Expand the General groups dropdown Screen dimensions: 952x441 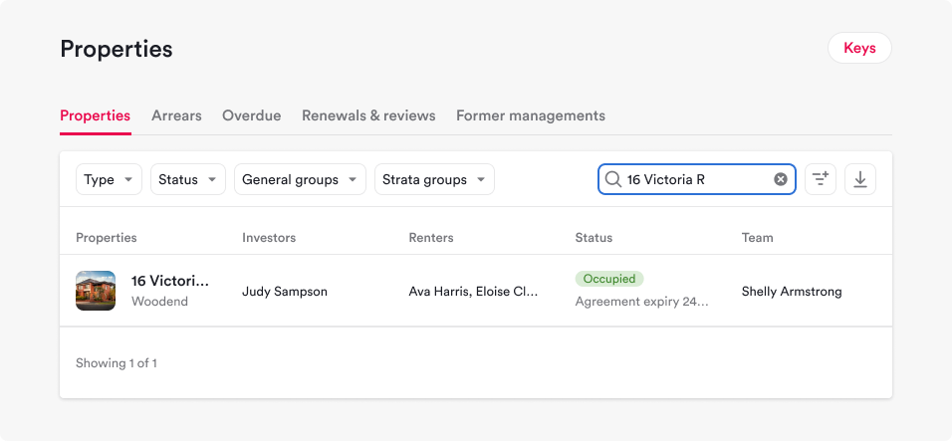coord(300,179)
